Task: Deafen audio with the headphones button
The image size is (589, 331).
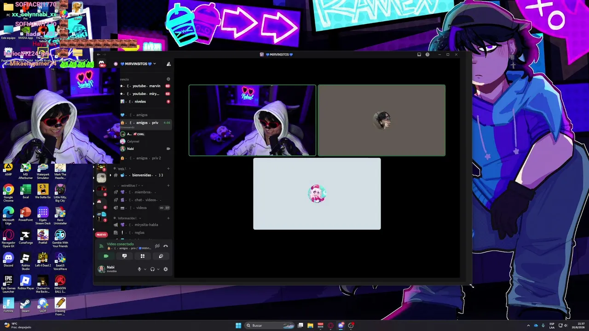Action: coord(152,269)
